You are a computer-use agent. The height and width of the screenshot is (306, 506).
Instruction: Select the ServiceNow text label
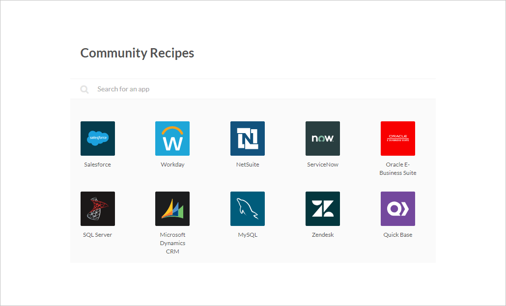pyautogui.click(x=323, y=165)
